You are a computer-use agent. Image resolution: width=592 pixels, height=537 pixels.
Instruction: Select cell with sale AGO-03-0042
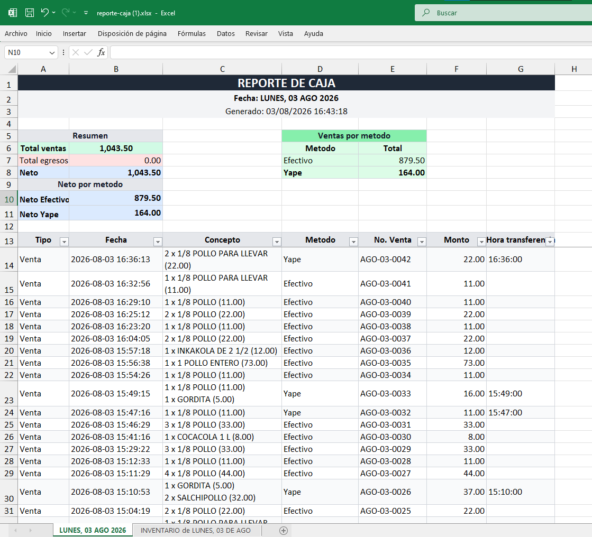(393, 260)
